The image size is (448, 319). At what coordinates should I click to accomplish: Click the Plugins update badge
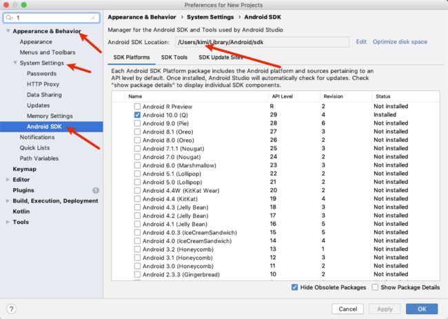click(96, 190)
